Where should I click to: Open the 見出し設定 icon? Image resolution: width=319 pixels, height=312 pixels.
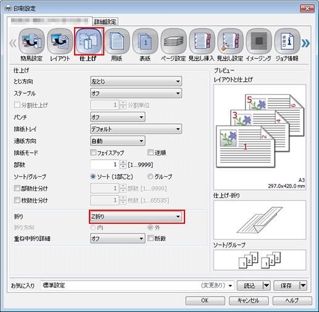click(x=230, y=45)
